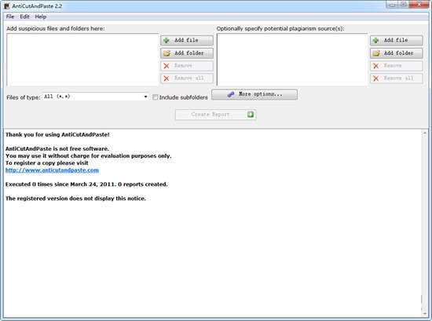The width and height of the screenshot is (432, 321).
Task: Click the folder icon on suspicious files Add folder
Action: point(167,53)
